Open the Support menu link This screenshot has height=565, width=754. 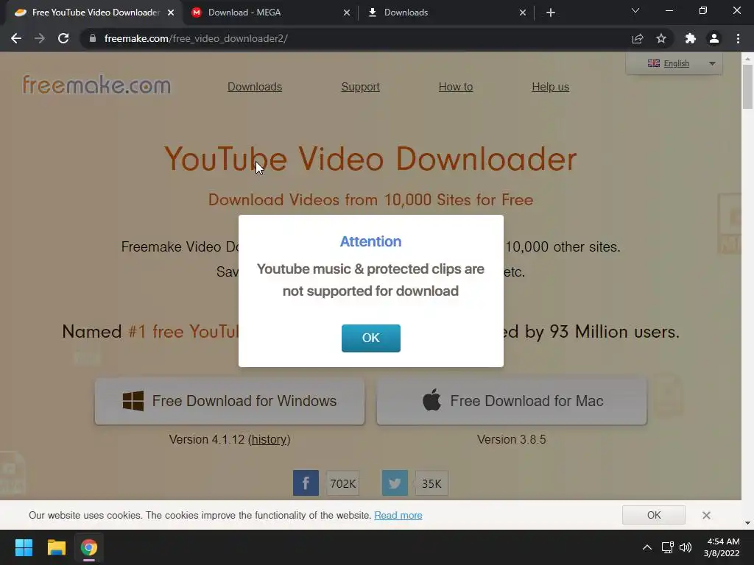pos(360,87)
